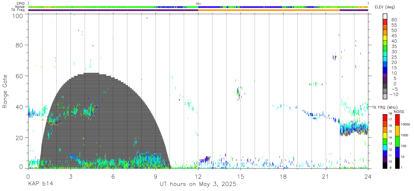The width and height of the screenshot is (414, 191).
Task: Select the "KAP b14" radar label
Action: tap(40, 184)
